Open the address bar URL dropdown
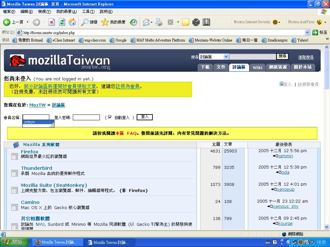Image resolution: width=330 pixels, height=247 pixels. (x=307, y=32)
